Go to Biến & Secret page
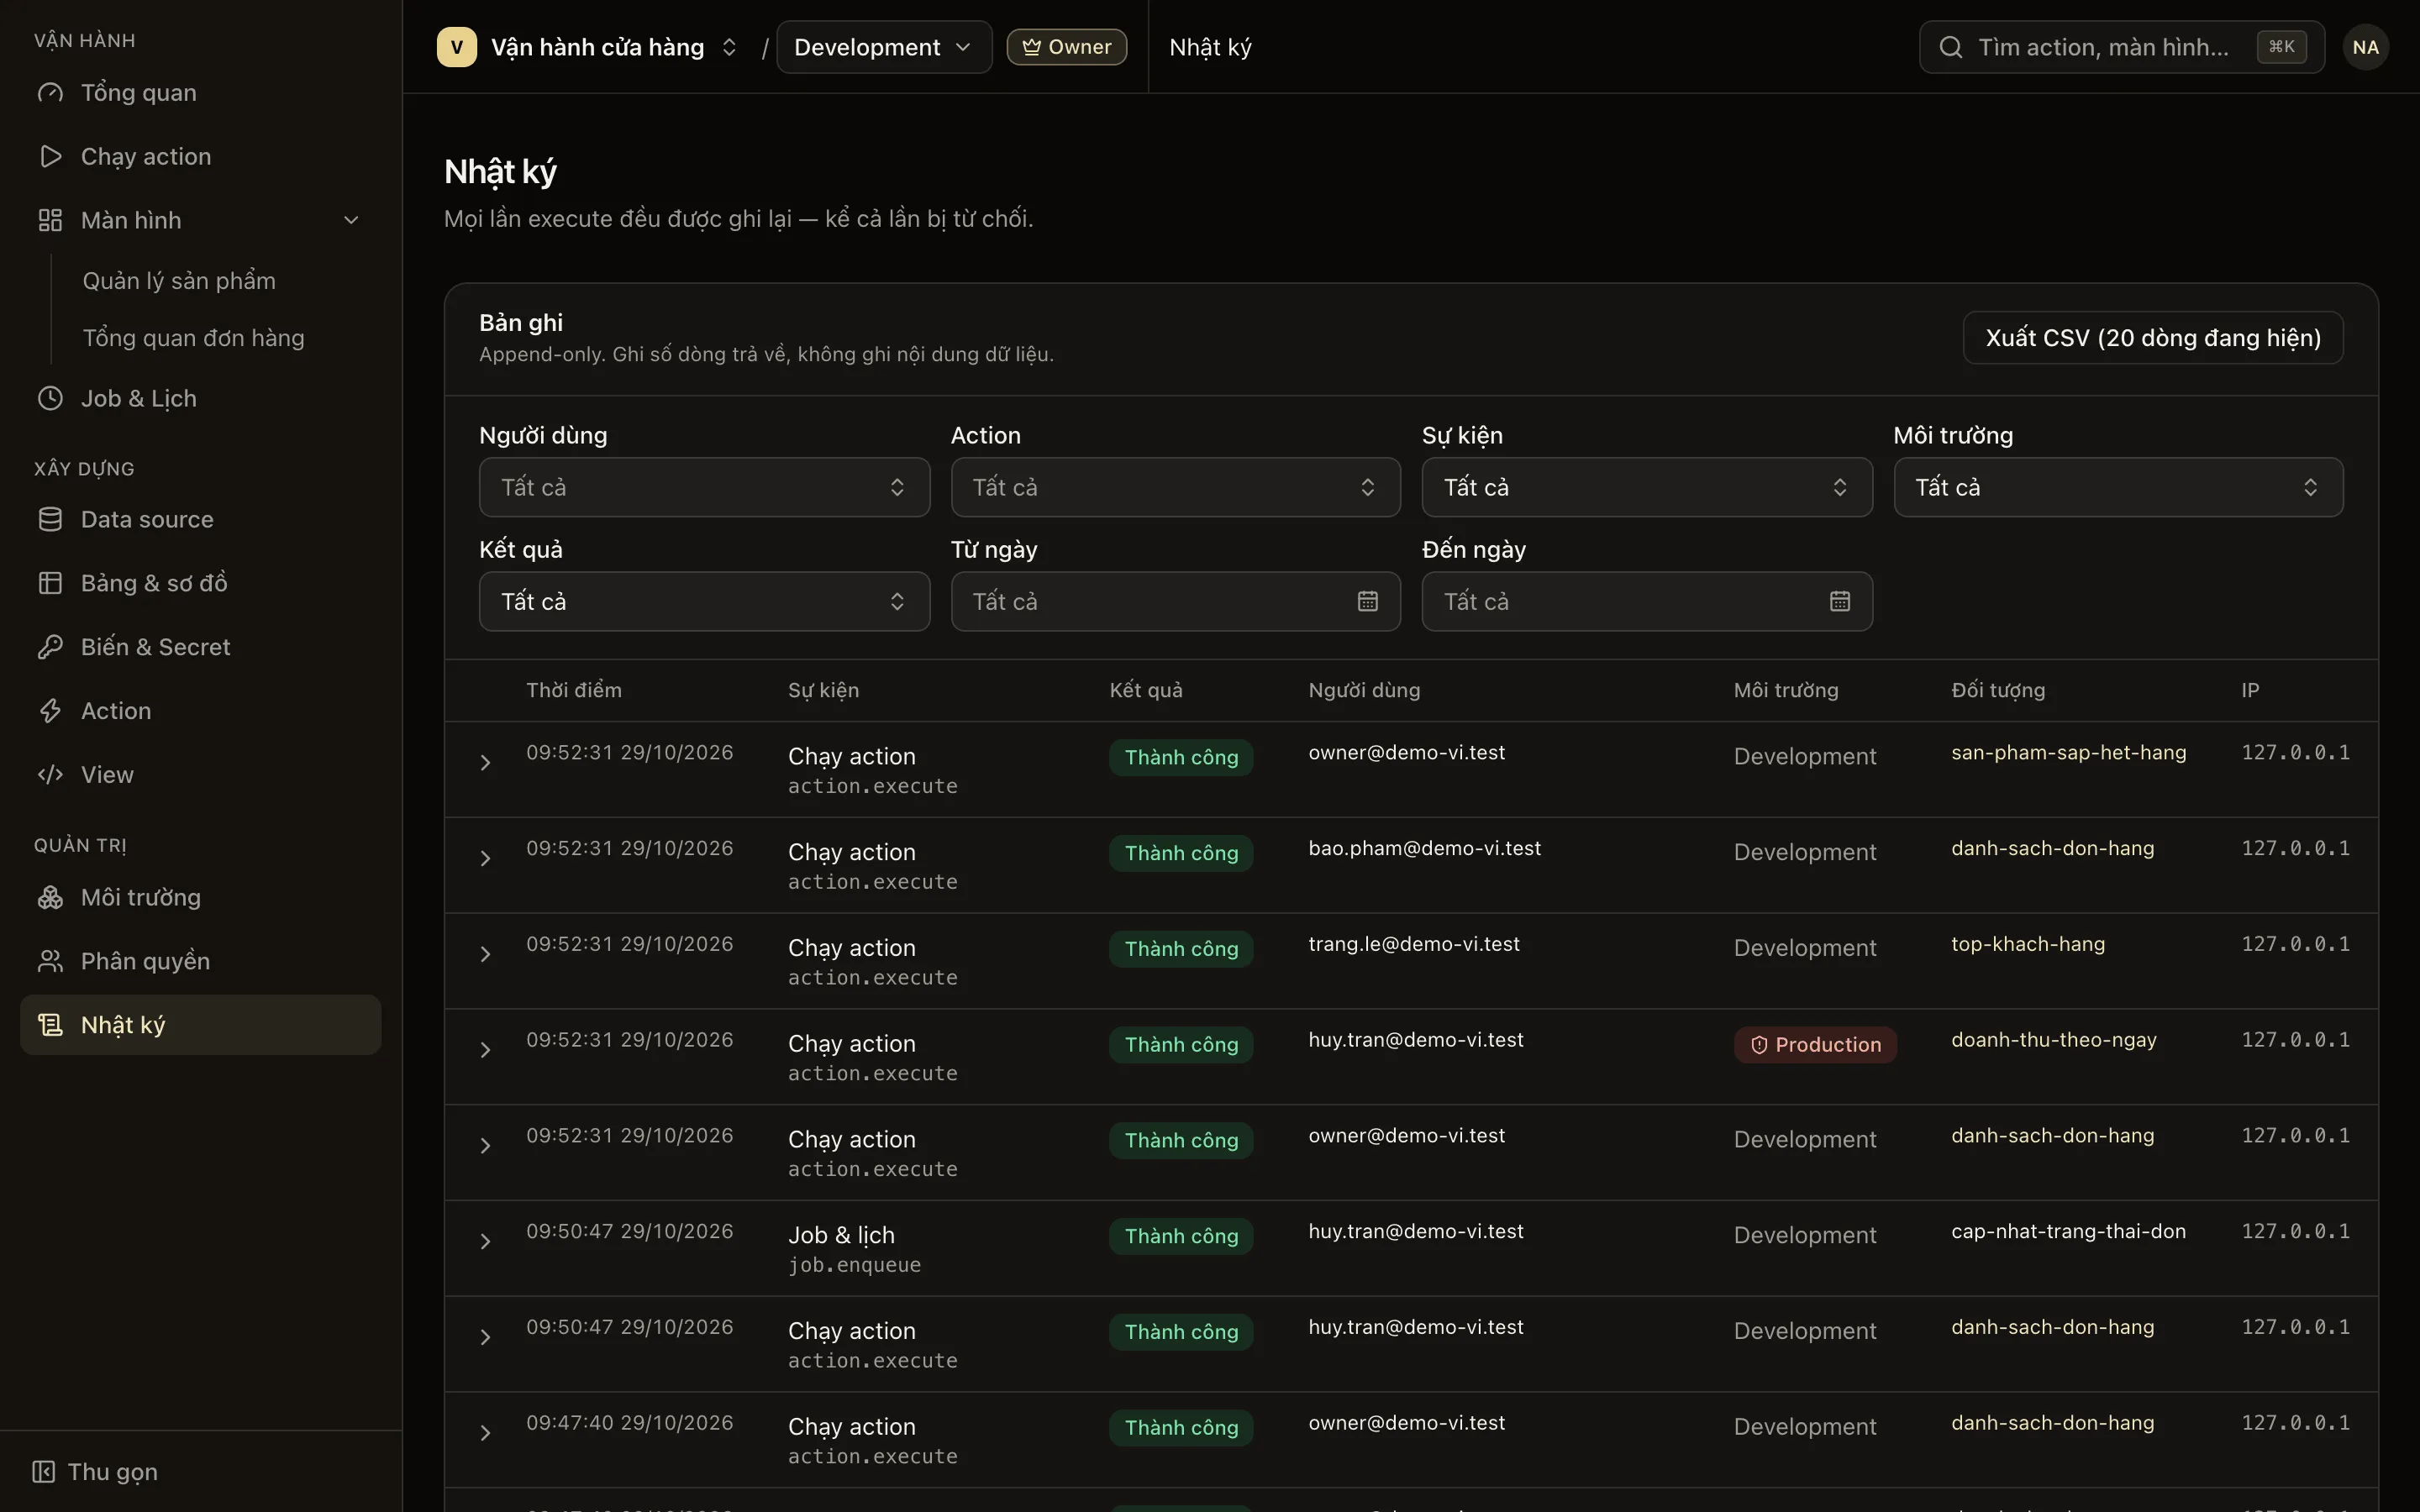 pos(200,648)
